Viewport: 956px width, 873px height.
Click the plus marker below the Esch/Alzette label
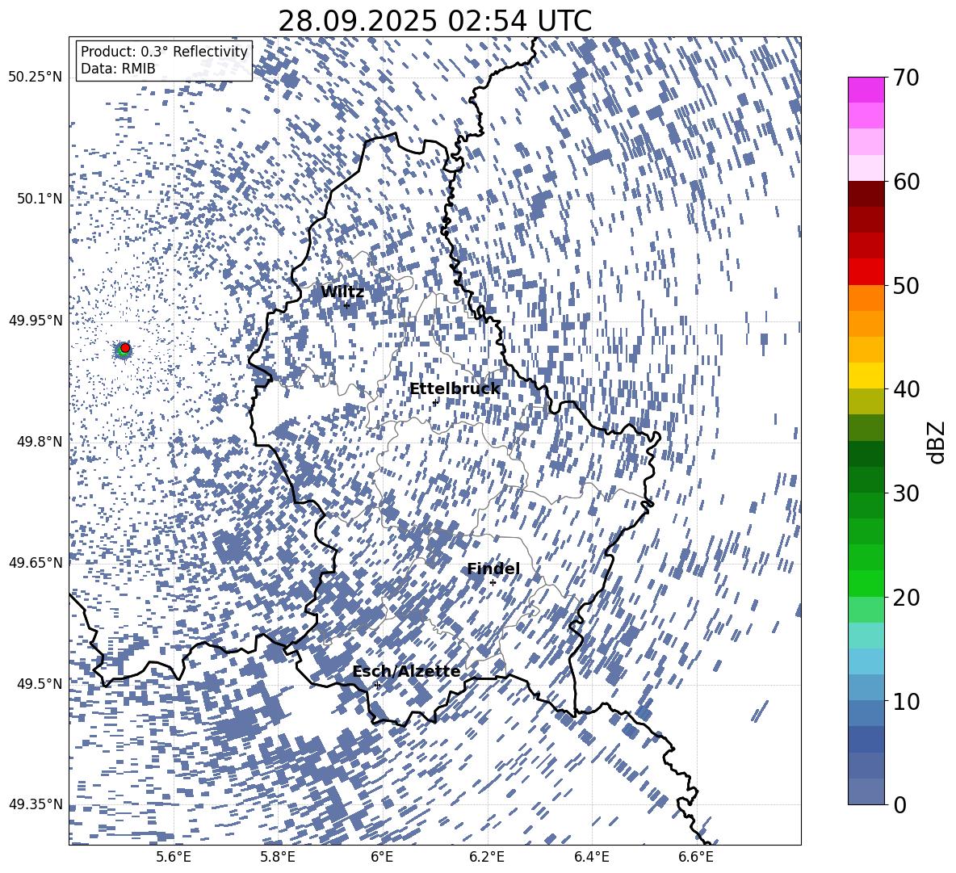click(x=377, y=685)
